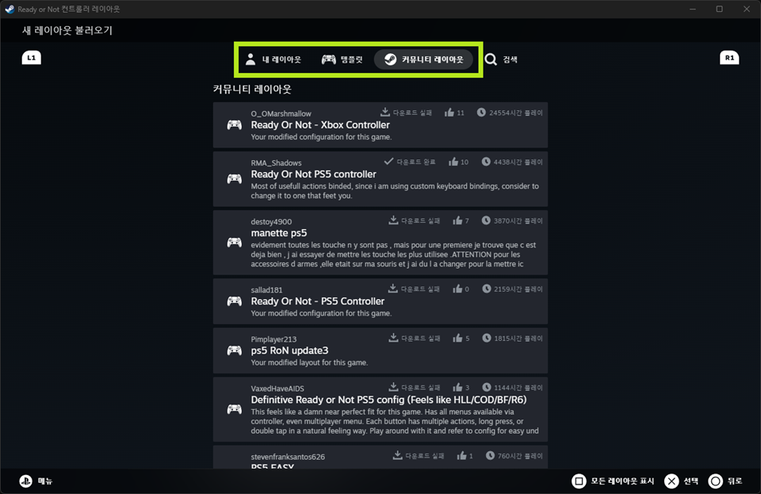Viewport: 761px width, 494px height.
Task: Click author name sallad181
Action: (266, 289)
